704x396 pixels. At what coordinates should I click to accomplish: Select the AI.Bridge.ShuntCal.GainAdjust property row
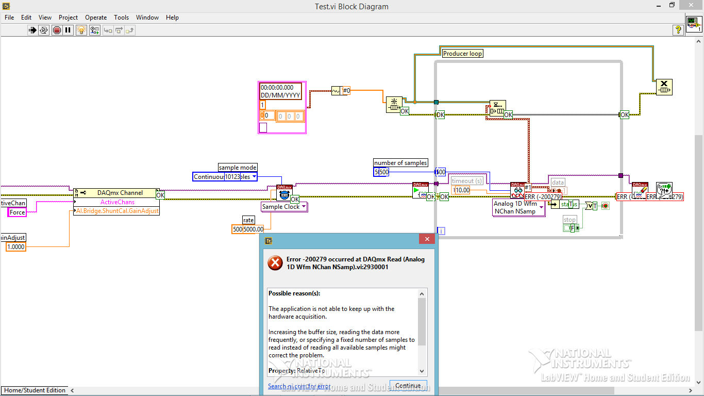pyautogui.click(x=116, y=211)
